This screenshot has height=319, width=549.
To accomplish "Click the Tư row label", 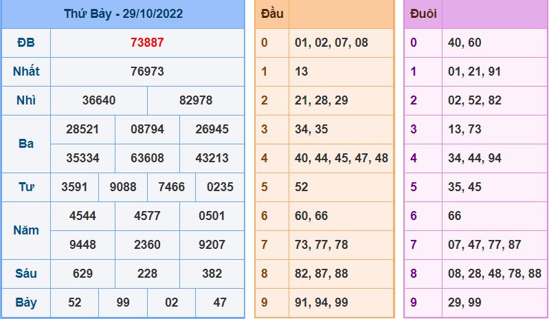I will (x=26, y=187).
